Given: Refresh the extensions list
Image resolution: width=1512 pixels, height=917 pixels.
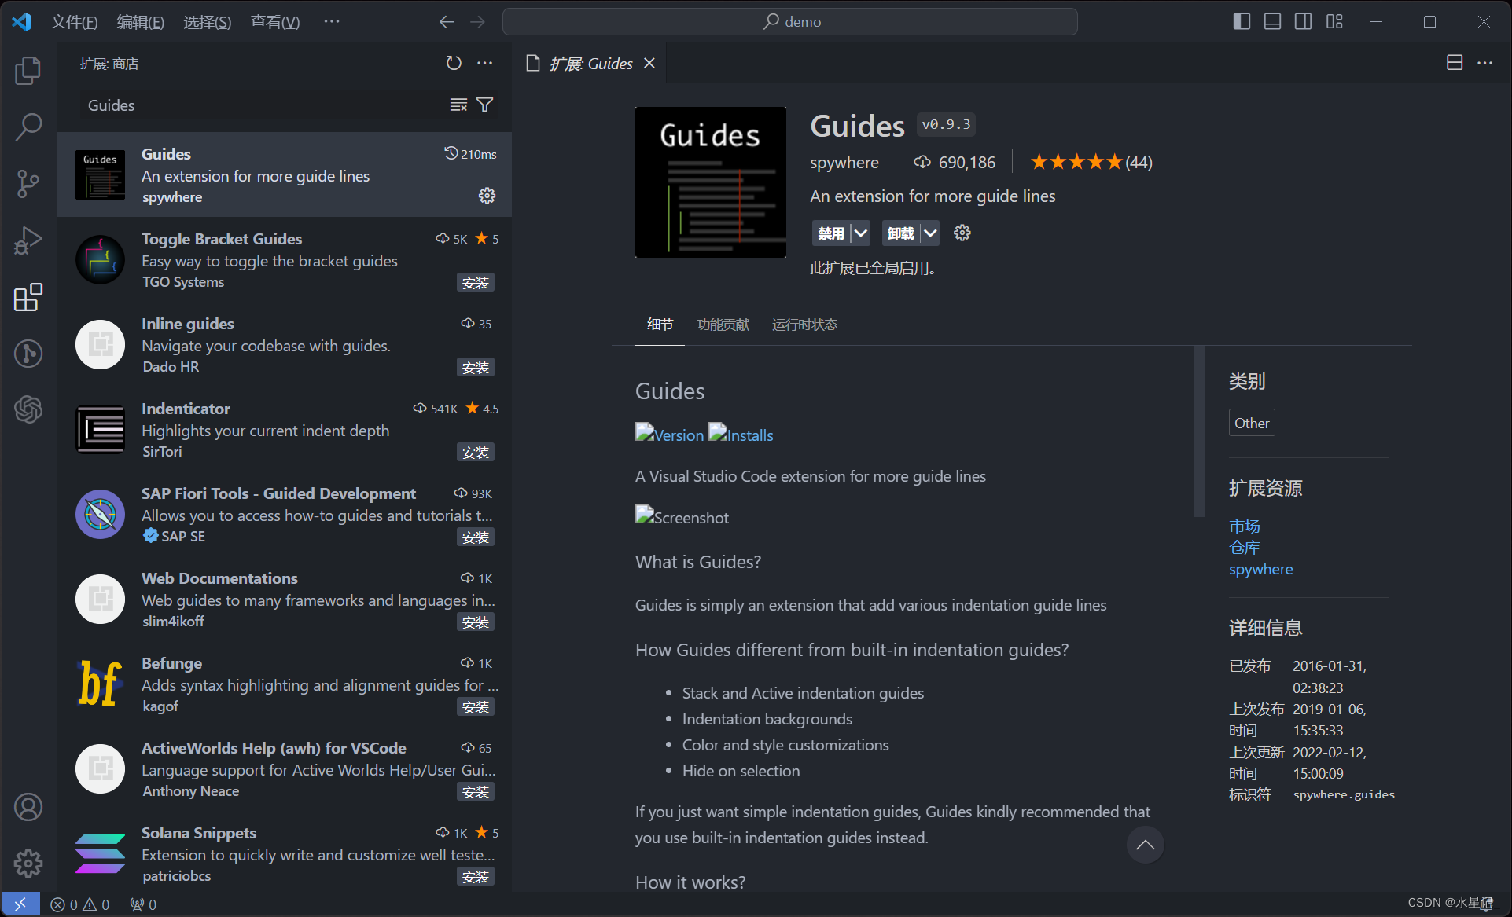Looking at the screenshot, I should point(454,63).
